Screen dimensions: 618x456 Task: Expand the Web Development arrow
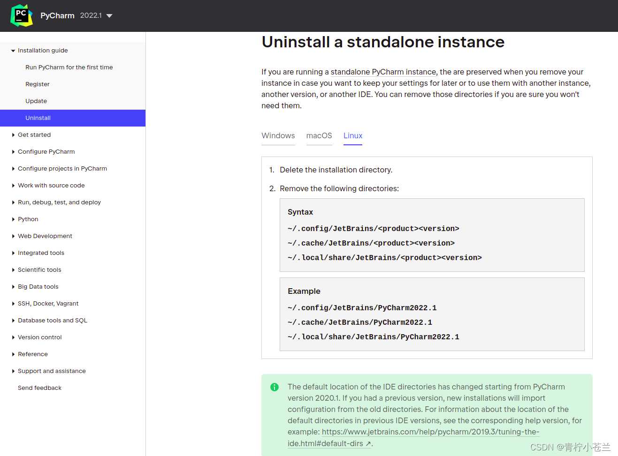coord(13,236)
